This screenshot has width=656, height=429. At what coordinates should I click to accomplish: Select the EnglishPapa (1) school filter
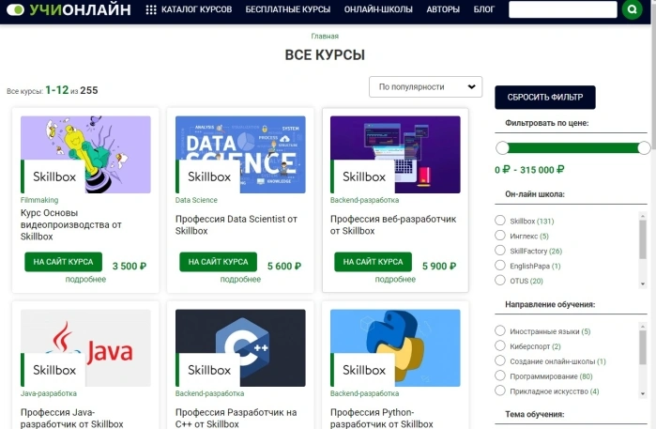click(500, 265)
